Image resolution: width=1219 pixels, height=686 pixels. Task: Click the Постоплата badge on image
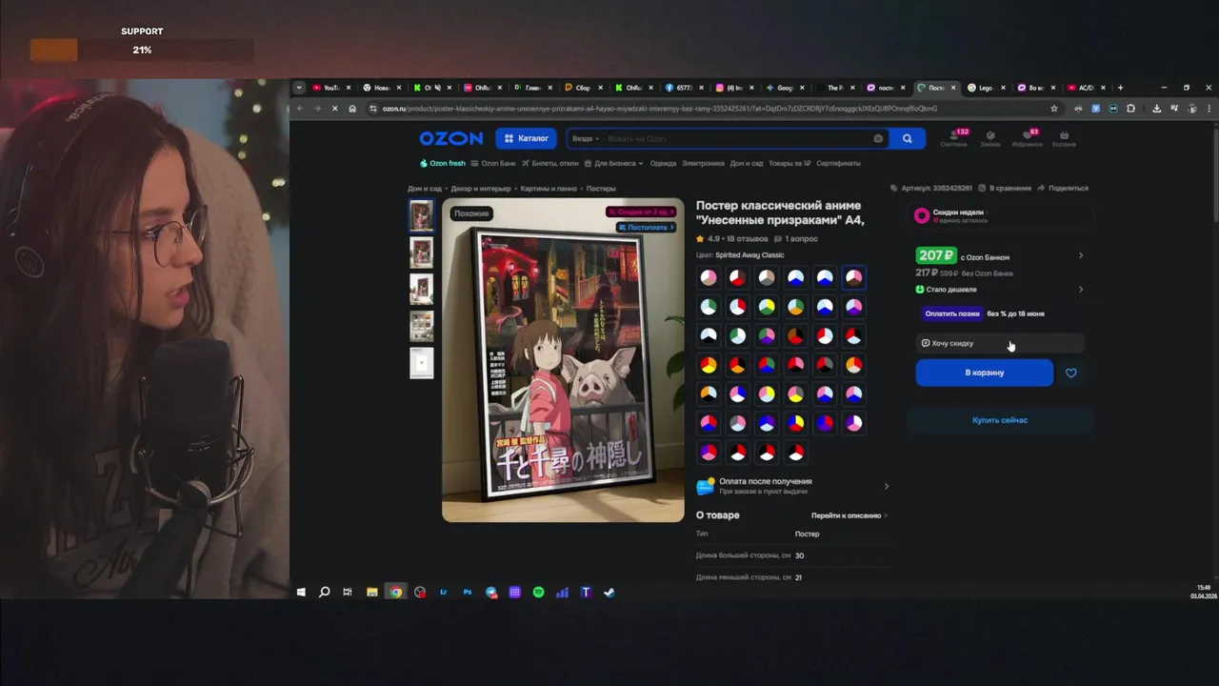pyautogui.click(x=647, y=228)
